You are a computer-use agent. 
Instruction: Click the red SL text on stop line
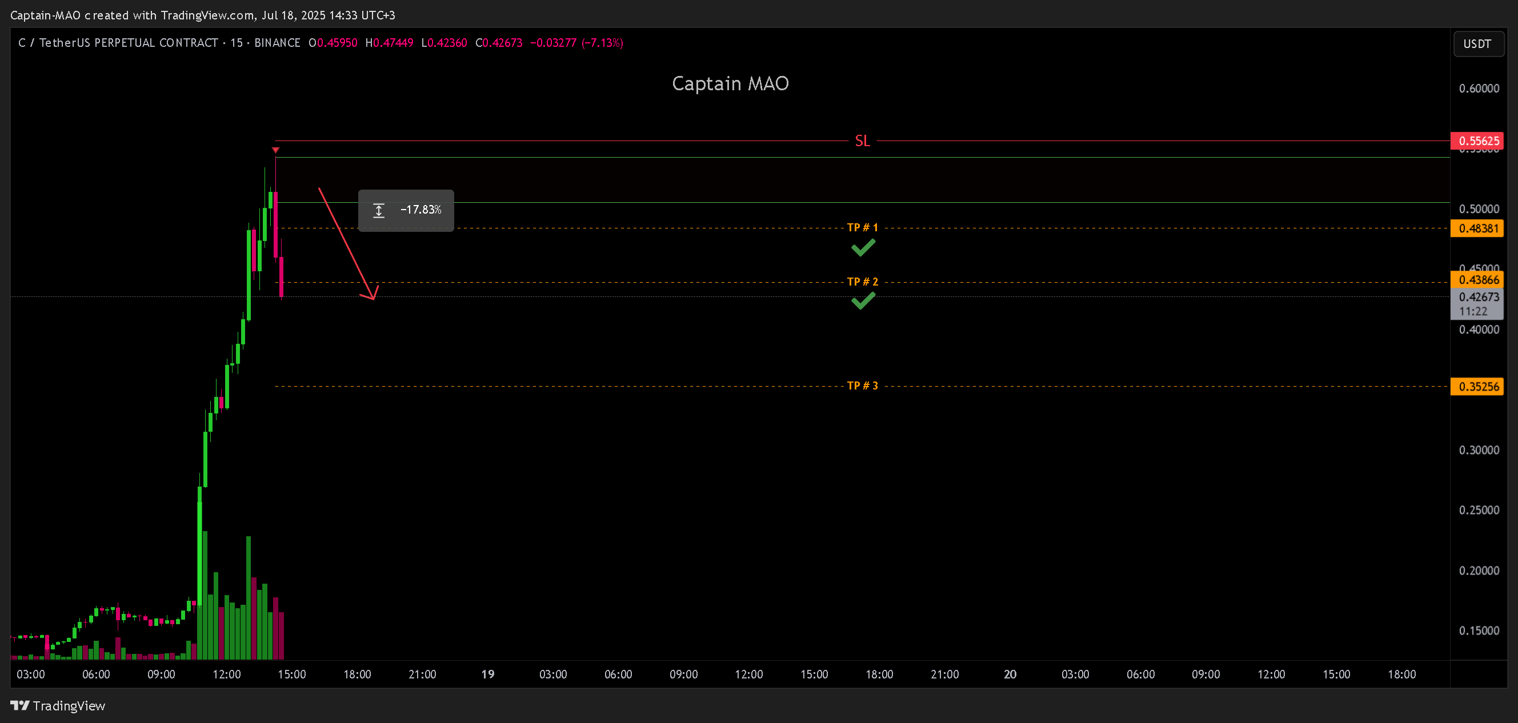point(862,141)
